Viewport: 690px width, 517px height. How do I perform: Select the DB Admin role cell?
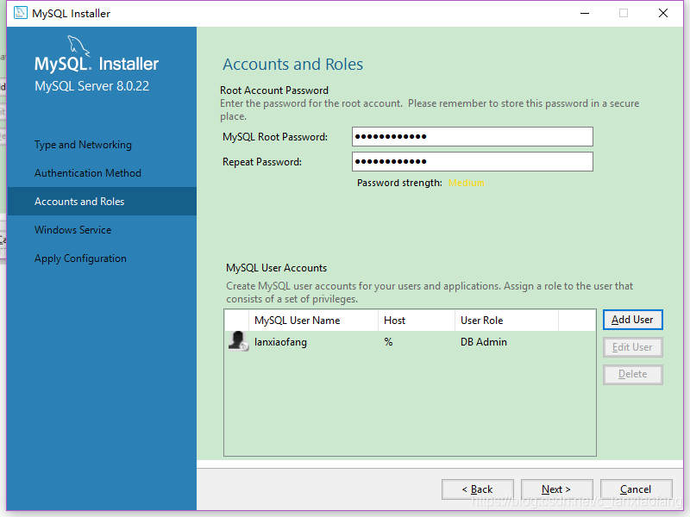click(x=484, y=342)
